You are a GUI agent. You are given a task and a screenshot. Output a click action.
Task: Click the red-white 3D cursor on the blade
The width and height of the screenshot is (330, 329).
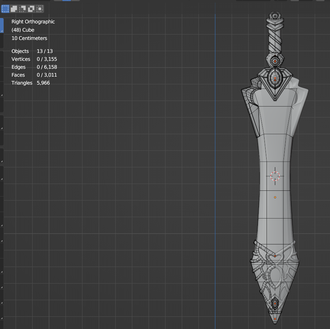pyautogui.click(x=275, y=176)
